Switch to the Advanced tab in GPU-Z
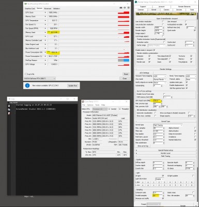The image size is (199, 207). 48,8
